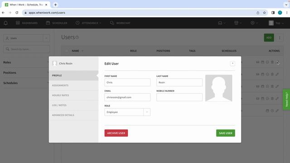This screenshot has height=163, width=290.
Task: Click the TAGS column header
Action: (x=192, y=51)
